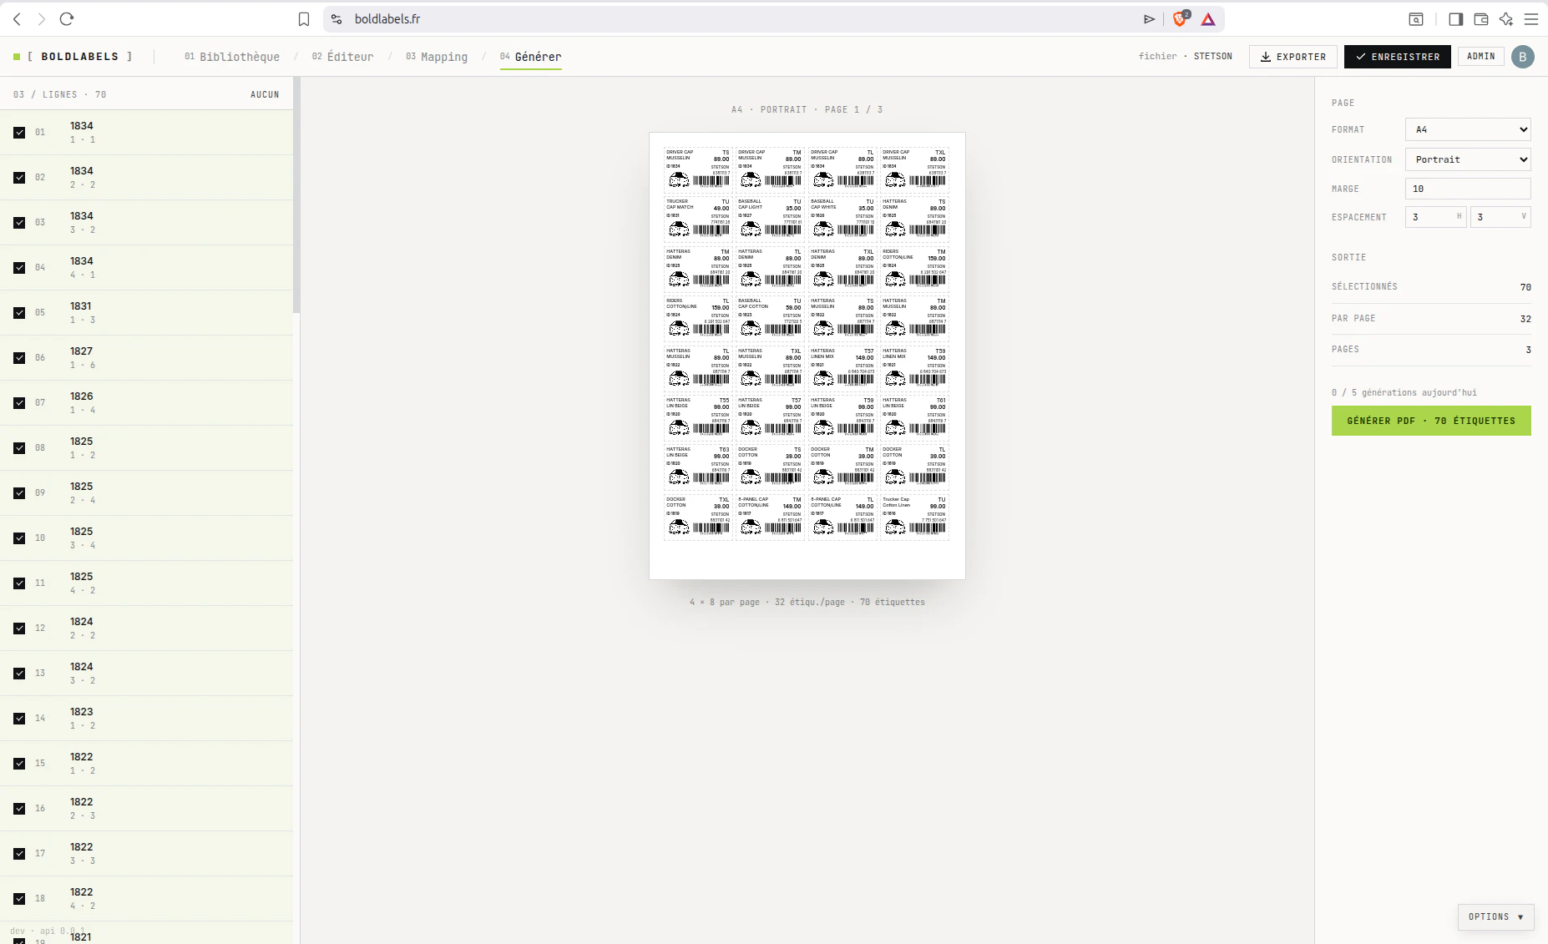Click '03 / LIGNES · 70' header

tap(60, 94)
